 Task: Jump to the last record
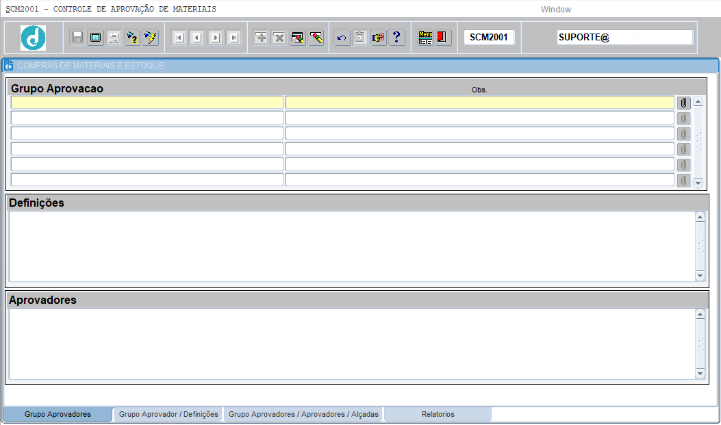click(234, 38)
